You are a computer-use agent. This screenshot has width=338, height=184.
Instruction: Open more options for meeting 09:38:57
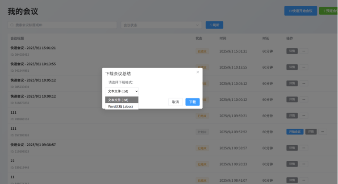[304, 148]
